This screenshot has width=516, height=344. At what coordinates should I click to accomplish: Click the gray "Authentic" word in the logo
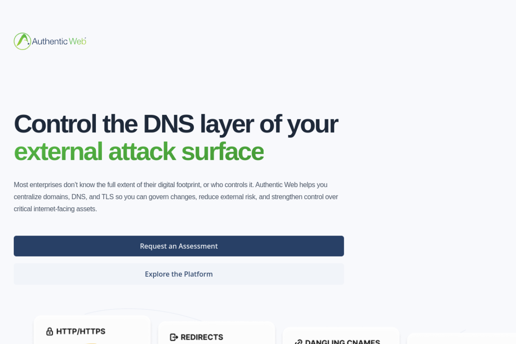pos(50,41)
